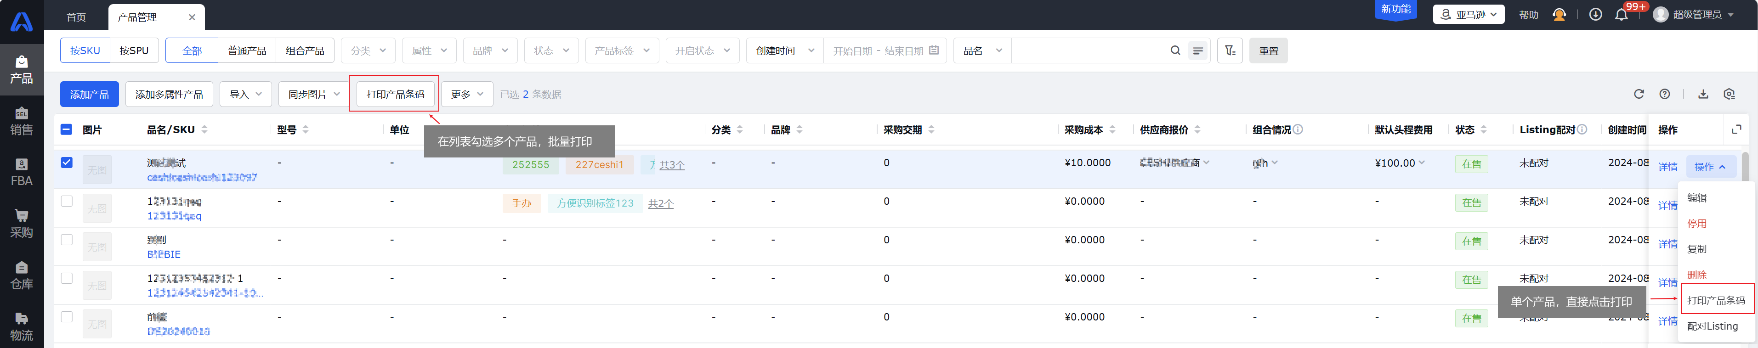Choose 打印产品条码 from the action menu
This screenshot has height=348, width=1758.
[1716, 300]
